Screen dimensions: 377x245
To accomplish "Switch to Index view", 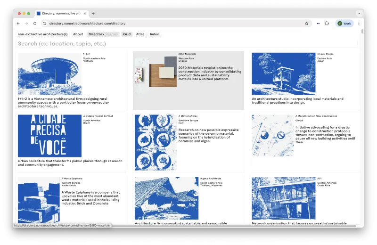I will (155, 34).
